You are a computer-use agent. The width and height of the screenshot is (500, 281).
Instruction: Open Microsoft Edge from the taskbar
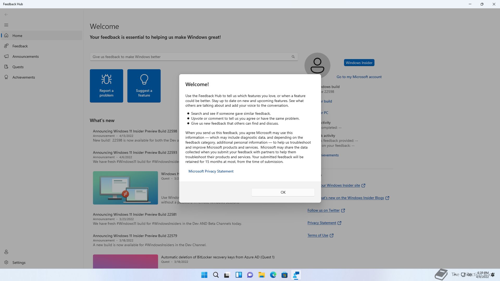point(273,275)
